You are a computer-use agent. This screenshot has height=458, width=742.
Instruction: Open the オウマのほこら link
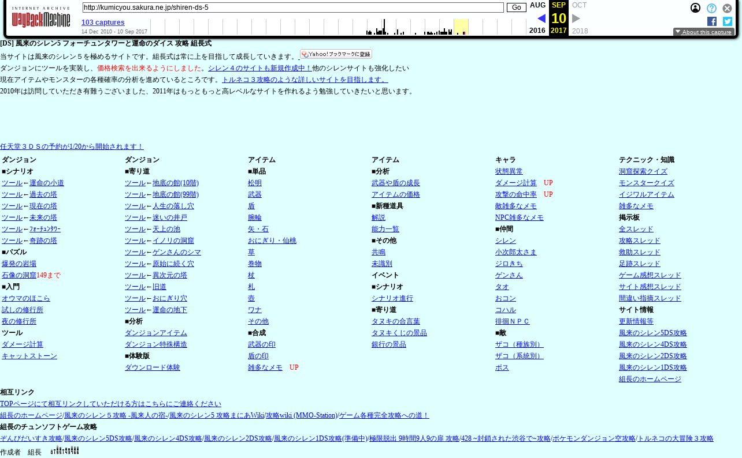point(26,298)
